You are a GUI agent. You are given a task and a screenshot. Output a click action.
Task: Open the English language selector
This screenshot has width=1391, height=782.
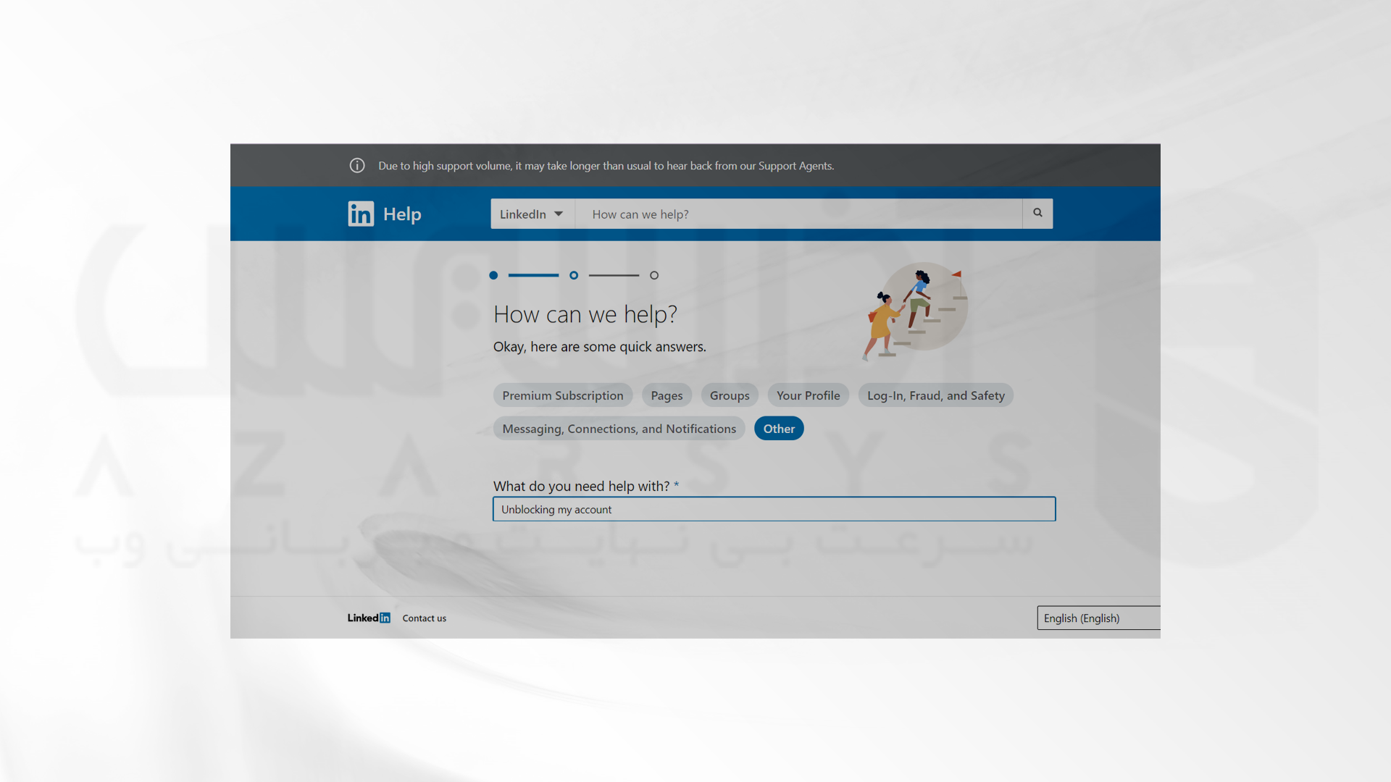point(1098,618)
